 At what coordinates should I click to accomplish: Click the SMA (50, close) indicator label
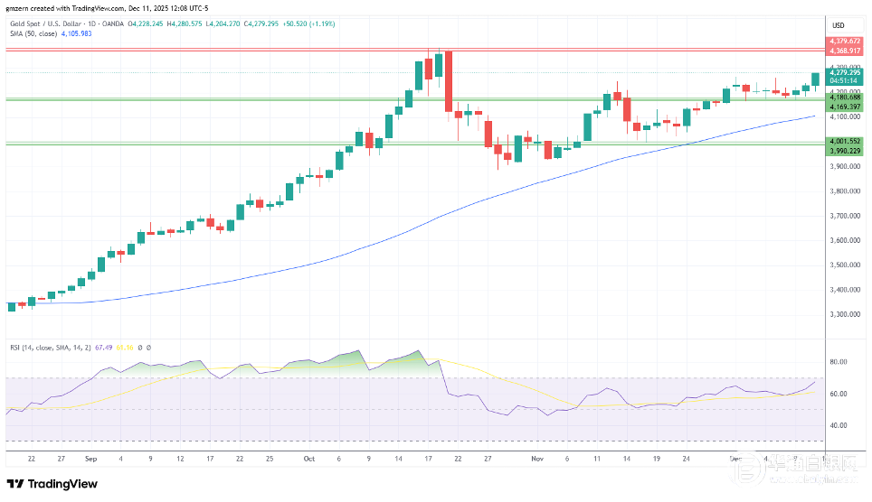coord(27,33)
